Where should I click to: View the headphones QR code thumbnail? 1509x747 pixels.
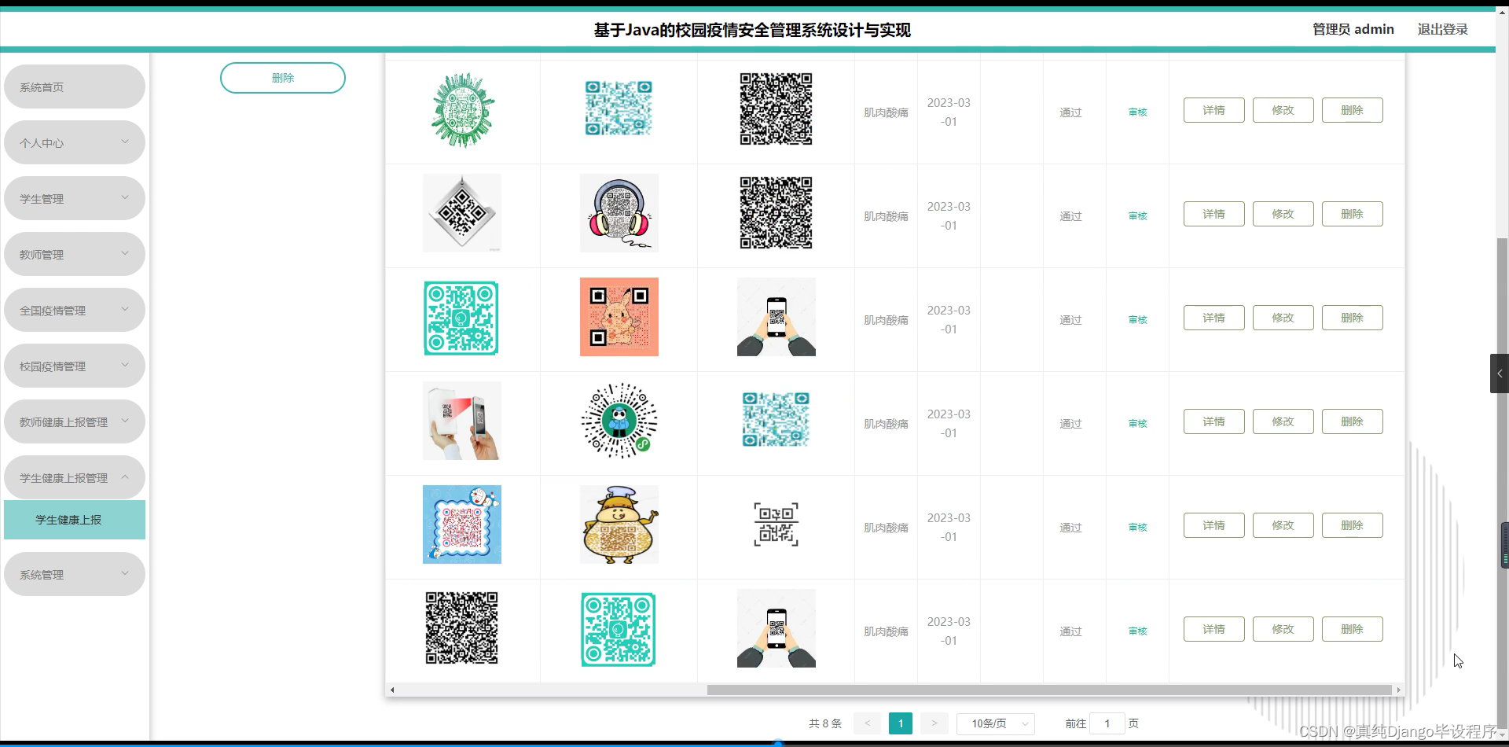[619, 213]
